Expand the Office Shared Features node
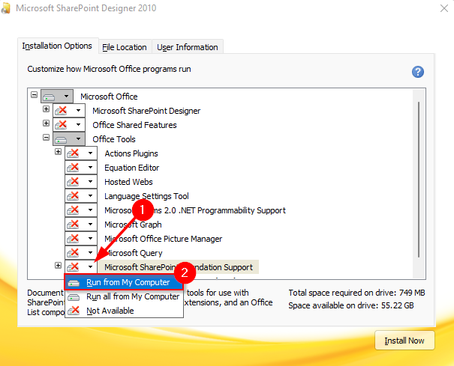This screenshot has height=366, width=454. tap(46, 123)
